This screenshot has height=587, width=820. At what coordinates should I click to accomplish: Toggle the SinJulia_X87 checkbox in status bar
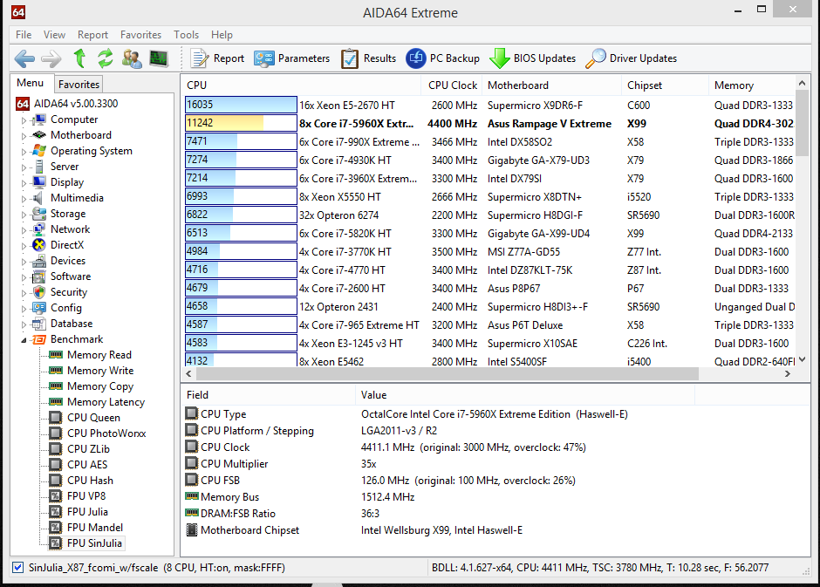(x=17, y=567)
